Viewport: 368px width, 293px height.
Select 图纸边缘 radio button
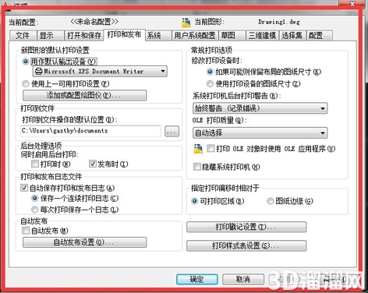coord(271,201)
